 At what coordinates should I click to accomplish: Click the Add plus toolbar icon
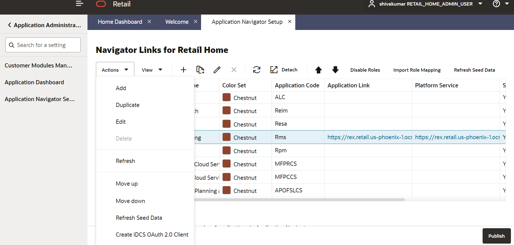[x=183, y=70]
